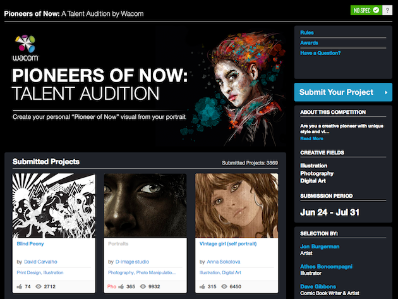Open the question mark help icon

pyautogui.click(x=387, y=10)
